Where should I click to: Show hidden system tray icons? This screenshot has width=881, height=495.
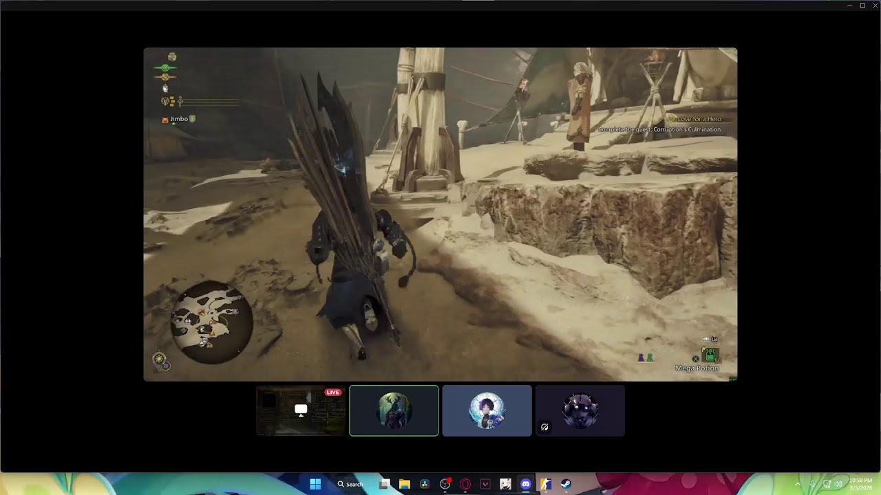pos(798,484)
